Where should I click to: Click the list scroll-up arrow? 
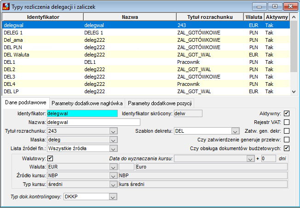[294, 17]
